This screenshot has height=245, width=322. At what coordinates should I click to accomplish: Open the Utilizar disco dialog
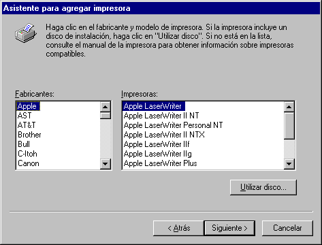point(263,187)
